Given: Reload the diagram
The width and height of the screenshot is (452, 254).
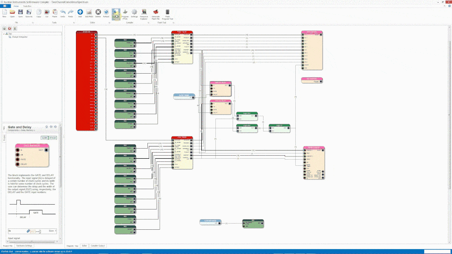Looking at the screenshot, I should tap(106, 13).
